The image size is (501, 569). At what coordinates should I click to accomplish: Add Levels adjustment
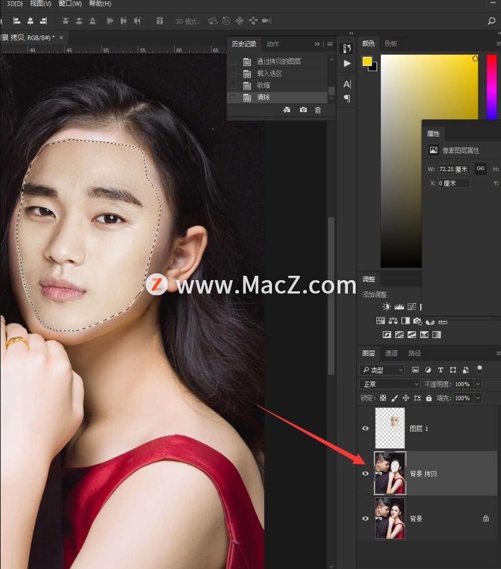click(x=399, y=307)
